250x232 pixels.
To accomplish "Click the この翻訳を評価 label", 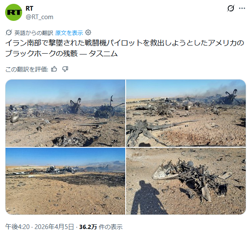I will (27, 69).
